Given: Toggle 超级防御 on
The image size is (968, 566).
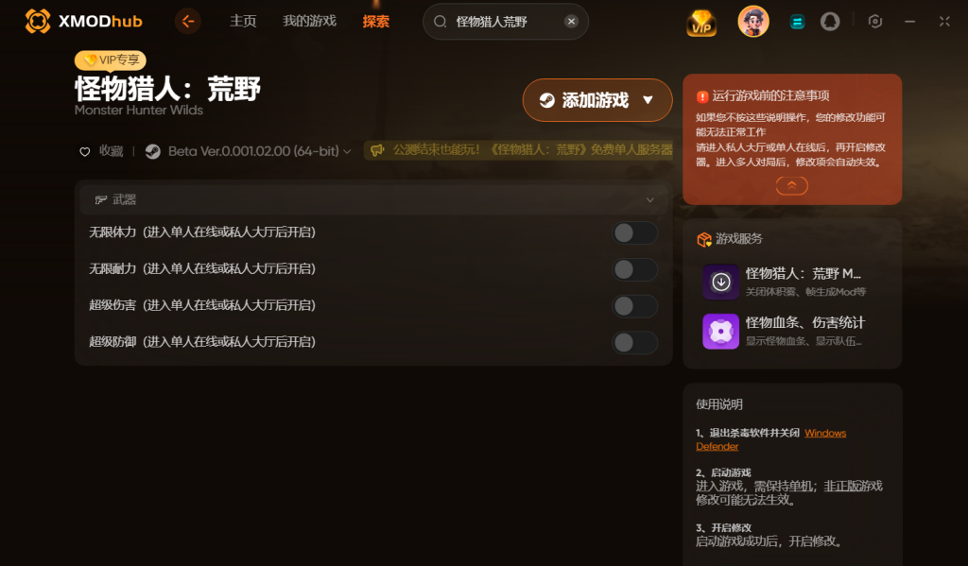Looking at the screenshot, I should point(634,343).
